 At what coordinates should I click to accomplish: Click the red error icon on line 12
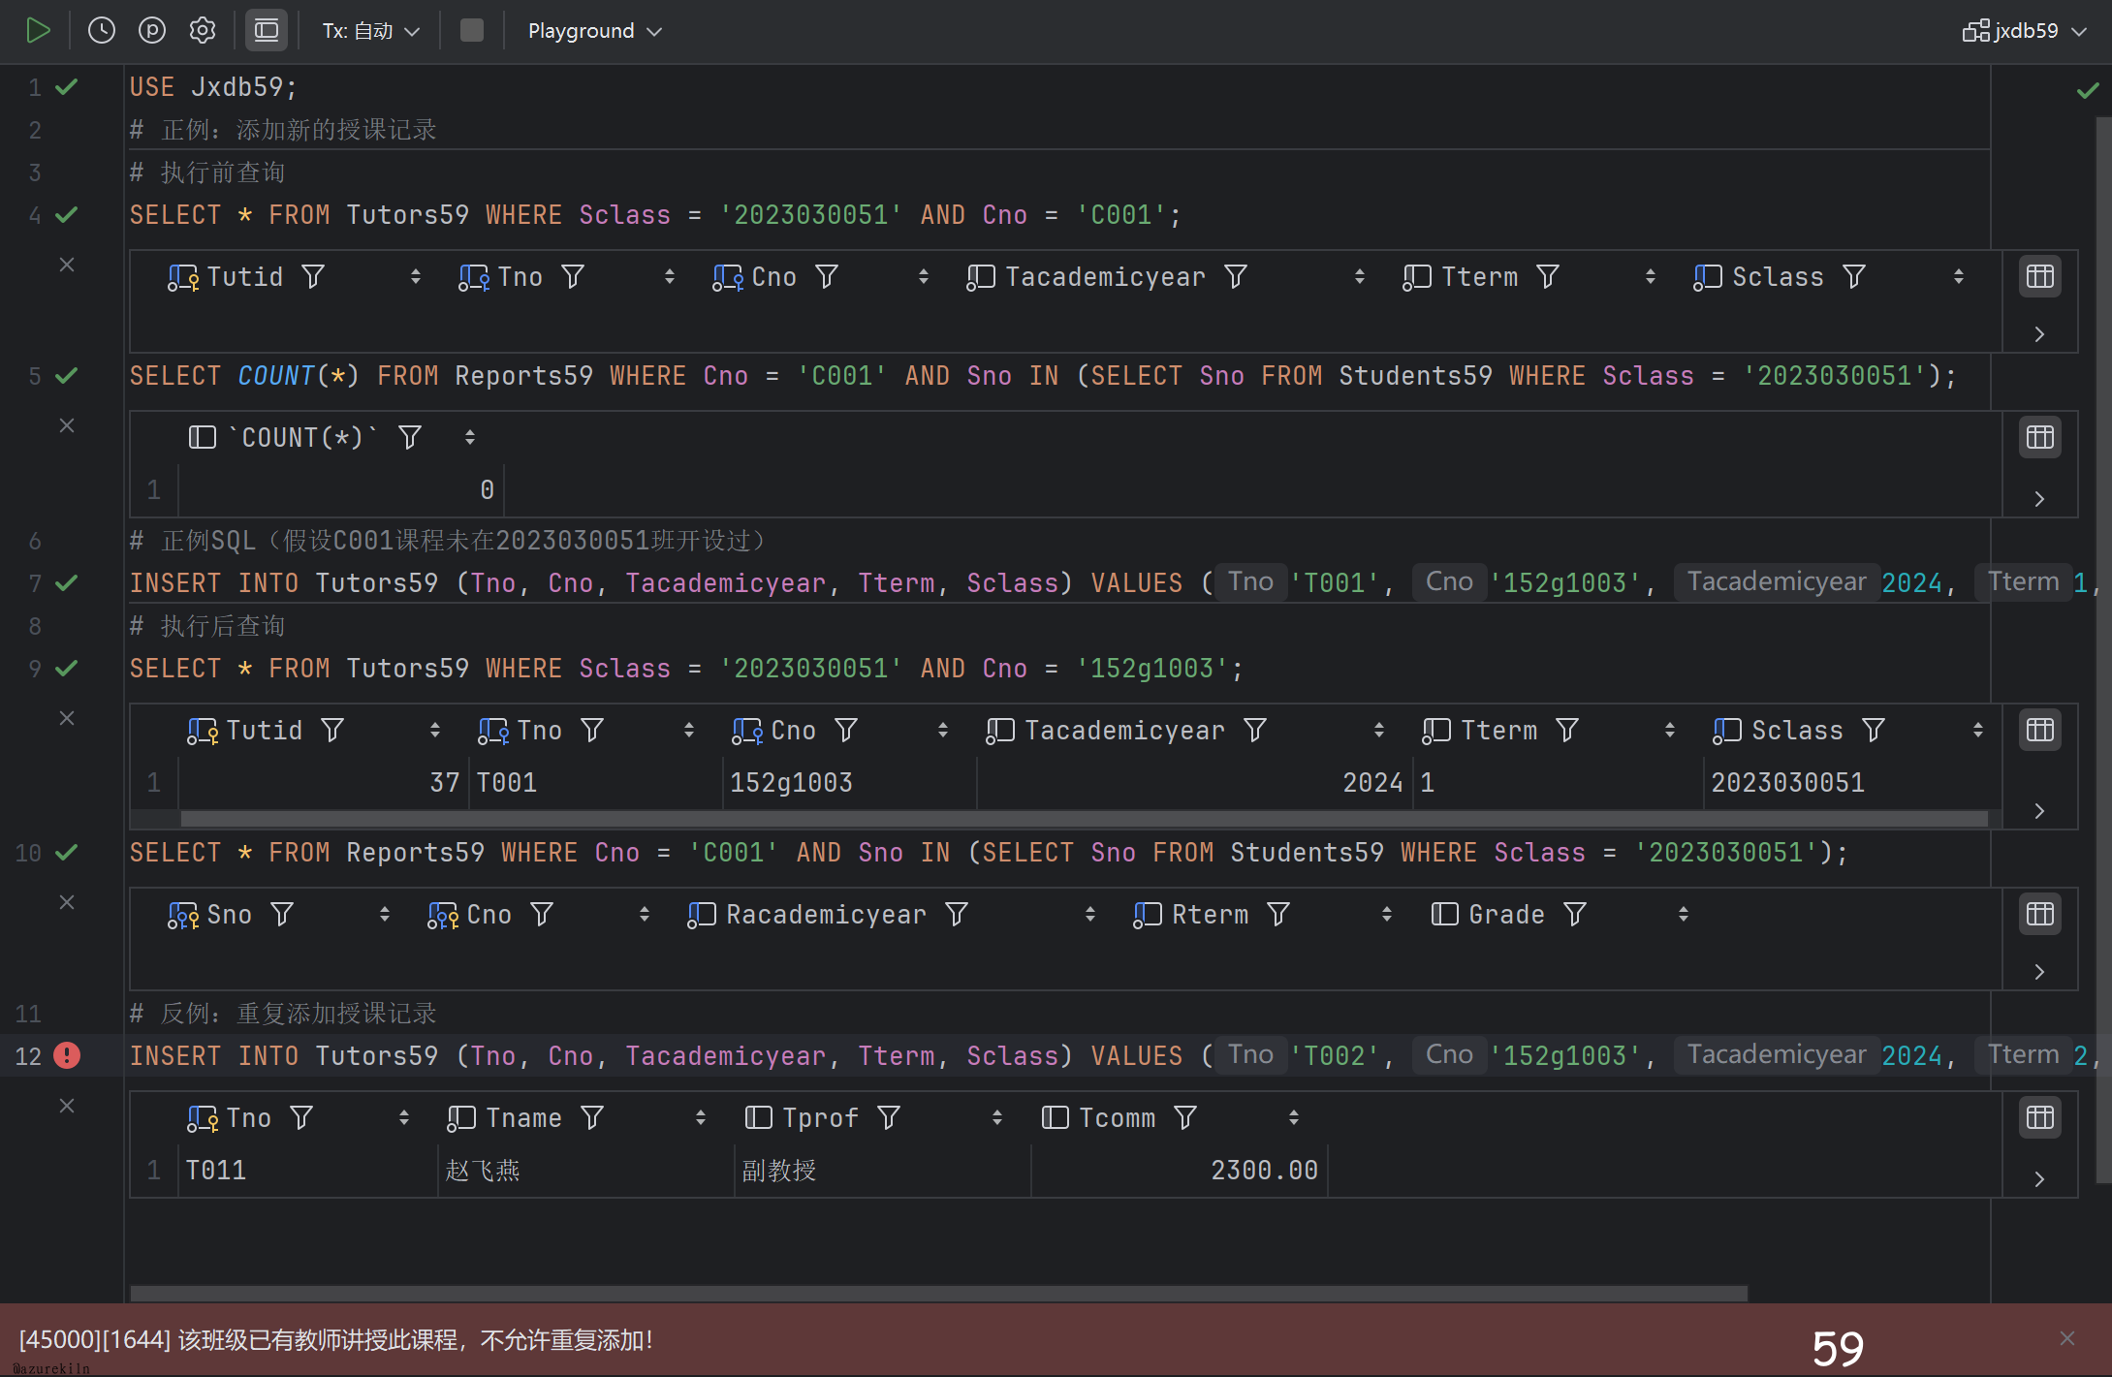67,1055
